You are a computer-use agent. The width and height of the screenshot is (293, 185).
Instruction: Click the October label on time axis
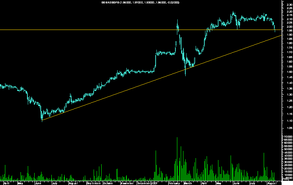[x=108, y=183]
